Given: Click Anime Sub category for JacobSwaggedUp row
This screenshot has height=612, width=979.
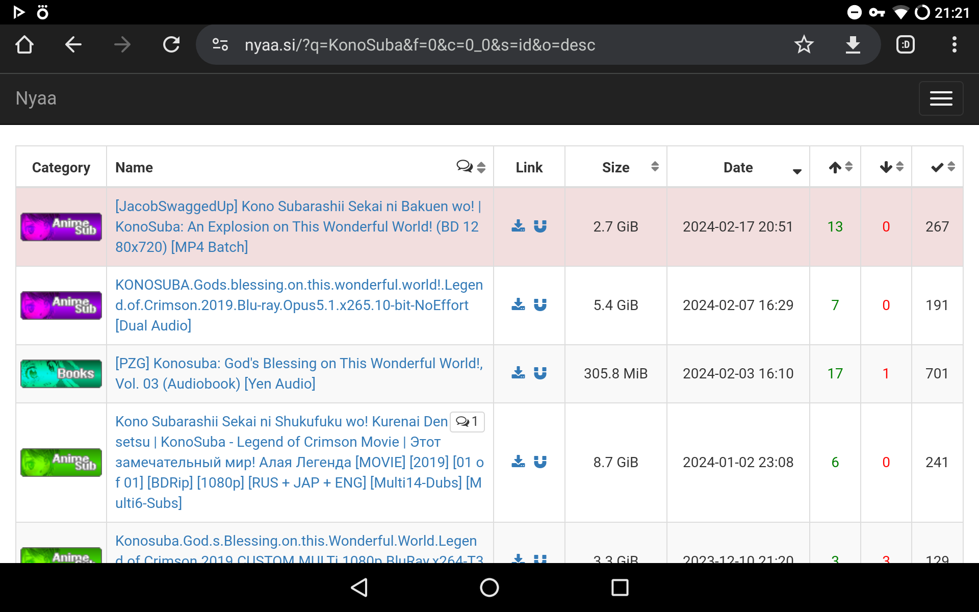Looking at the screenshot, I should (x=61, y=227).
